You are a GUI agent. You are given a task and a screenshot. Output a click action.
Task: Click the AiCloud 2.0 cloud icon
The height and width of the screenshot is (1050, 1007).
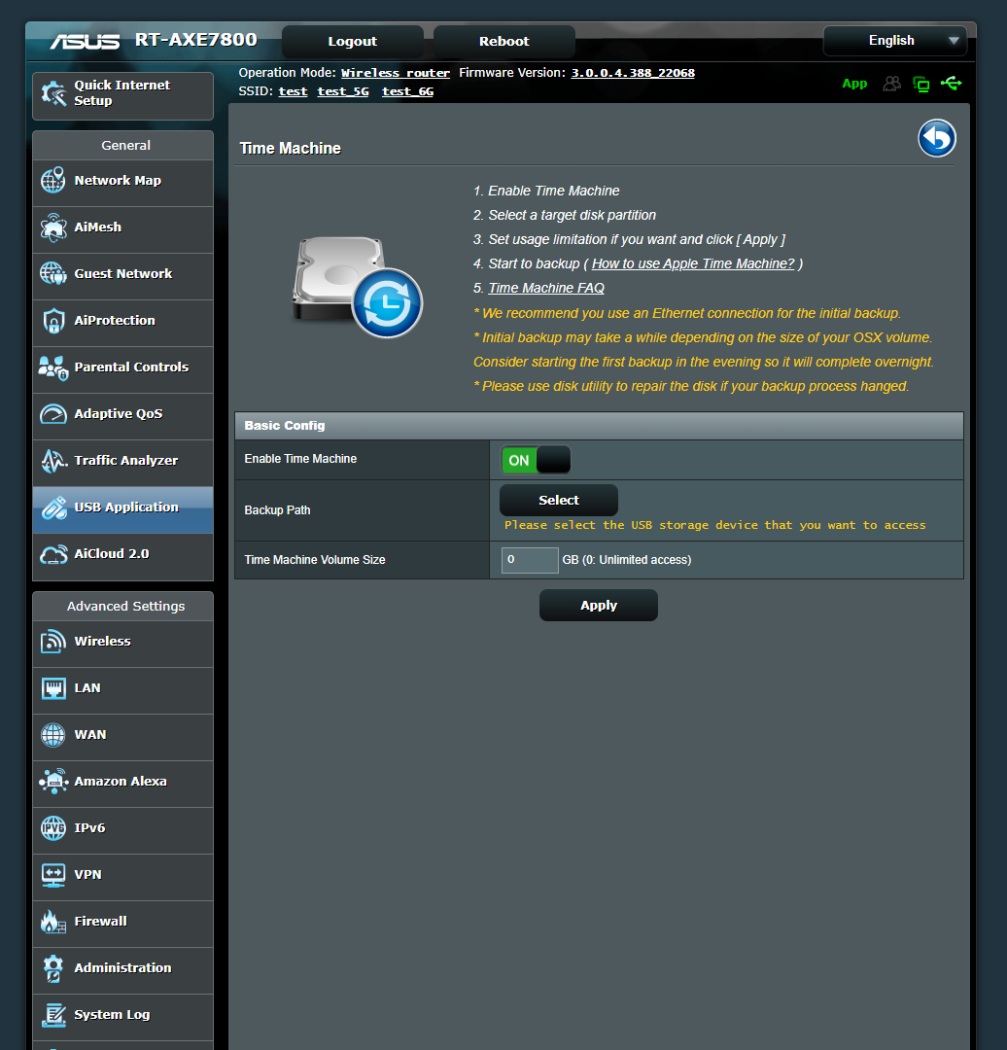(52, 554)
